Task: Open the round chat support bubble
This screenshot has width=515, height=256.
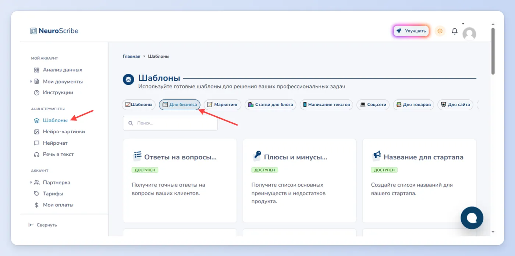Action: [472, 218]
